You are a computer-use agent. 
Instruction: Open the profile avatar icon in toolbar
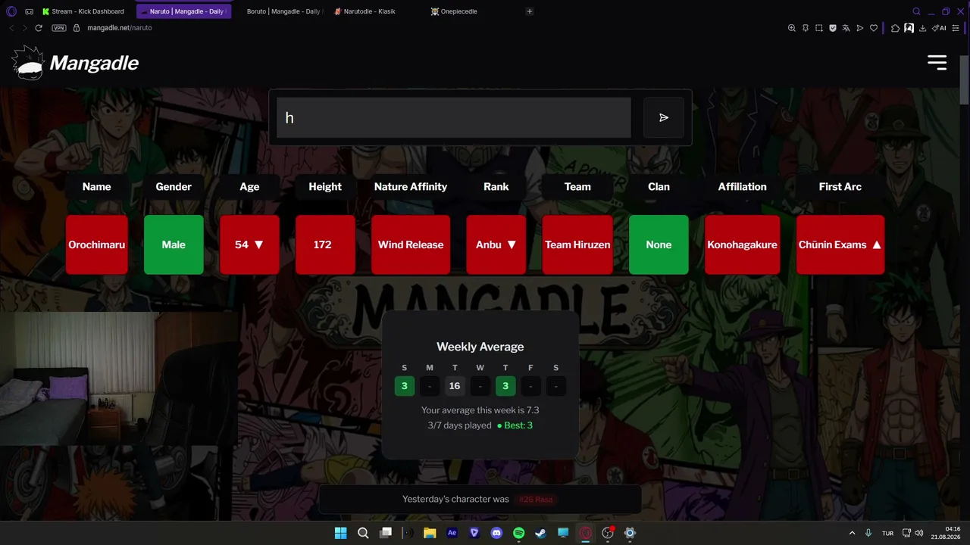909,28
